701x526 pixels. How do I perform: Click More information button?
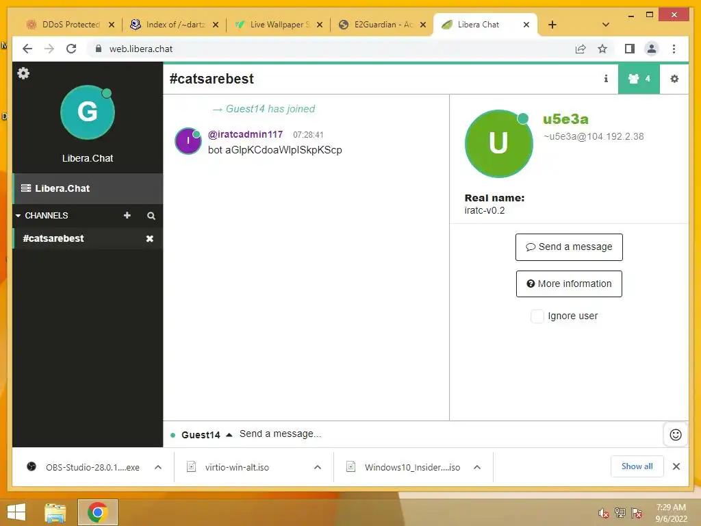click(x=569, y=284)
